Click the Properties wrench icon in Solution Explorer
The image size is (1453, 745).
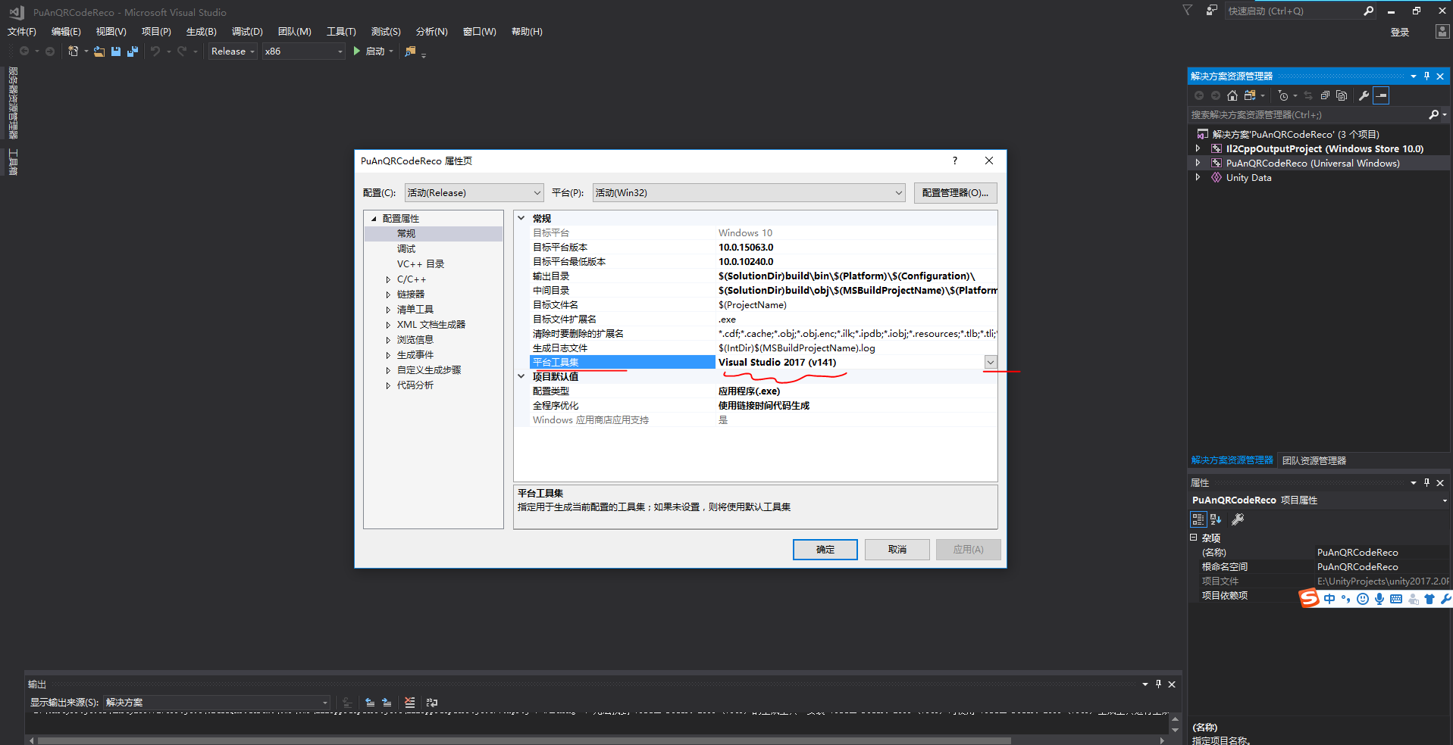coord(1364,95)
